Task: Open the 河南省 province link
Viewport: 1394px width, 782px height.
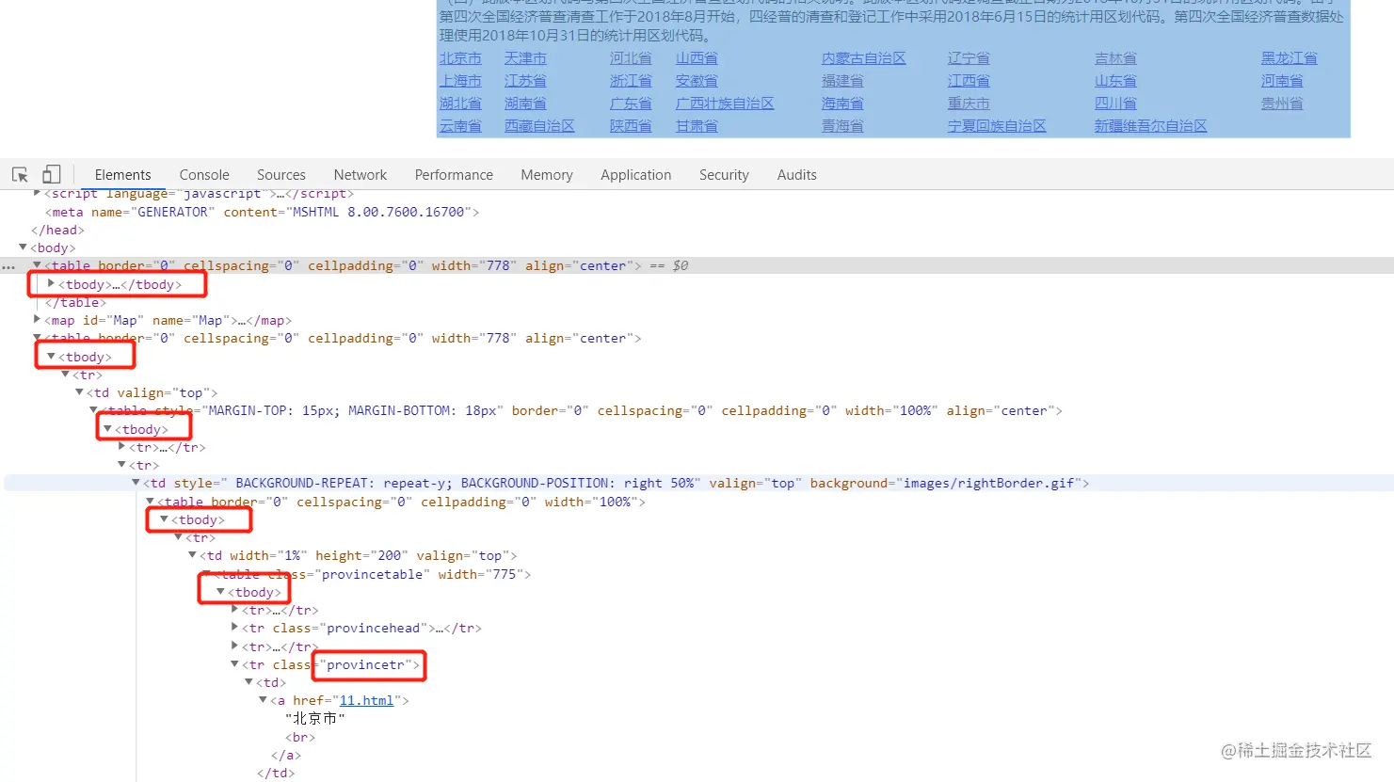Action: (x=1282, y=81)
